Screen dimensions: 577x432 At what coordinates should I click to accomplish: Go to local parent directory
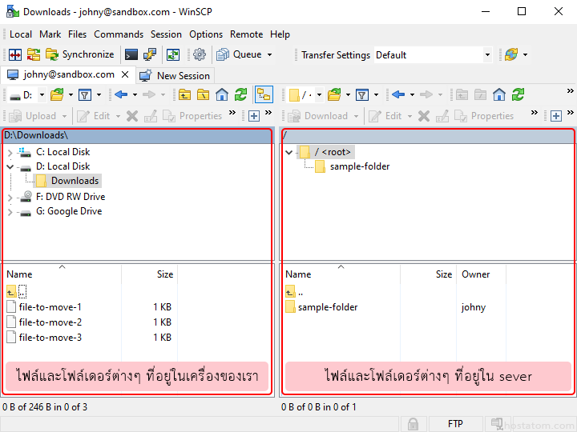coord(185,94)
